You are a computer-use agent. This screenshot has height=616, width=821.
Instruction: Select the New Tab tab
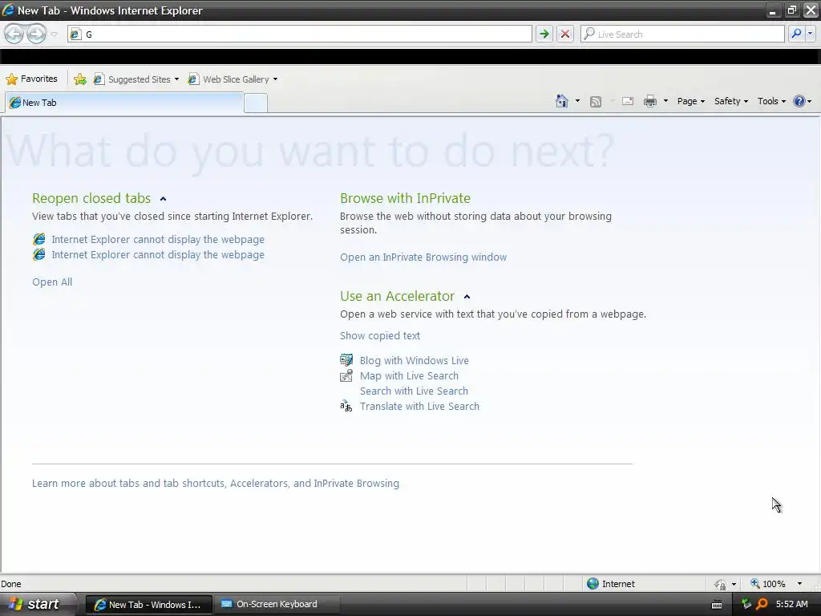pyautogui.click(x=124, y=103)
